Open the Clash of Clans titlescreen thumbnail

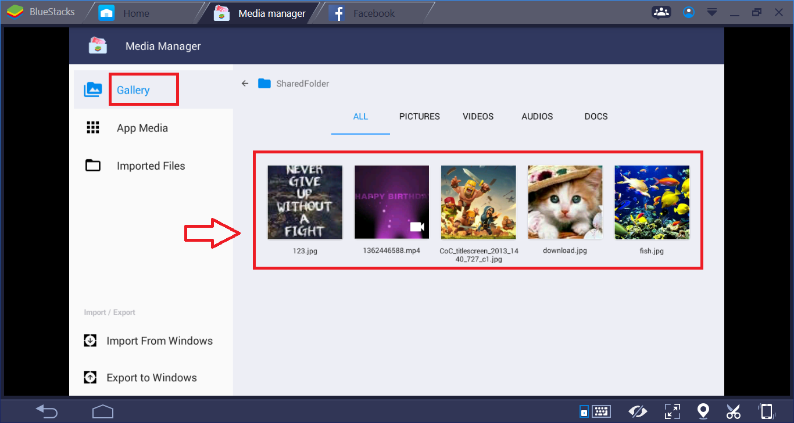[x=478, y=202]
